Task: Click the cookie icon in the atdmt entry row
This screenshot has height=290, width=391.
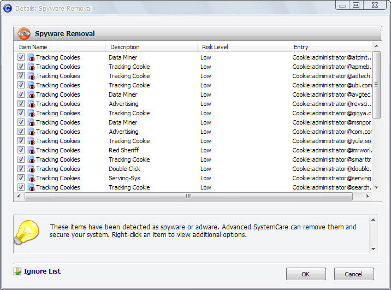Action: coord(31,57)
